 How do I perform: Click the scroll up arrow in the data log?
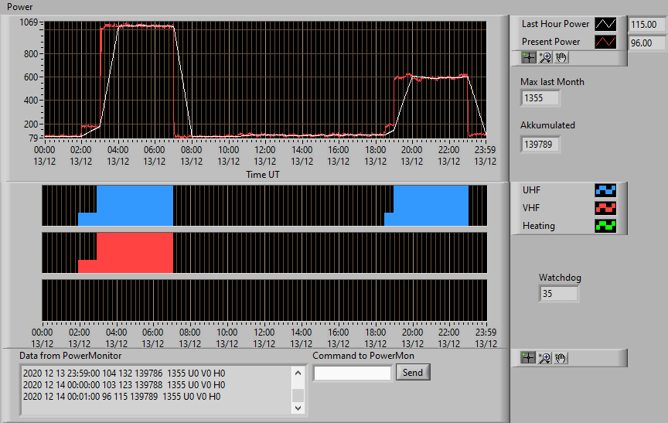[298, 374]
